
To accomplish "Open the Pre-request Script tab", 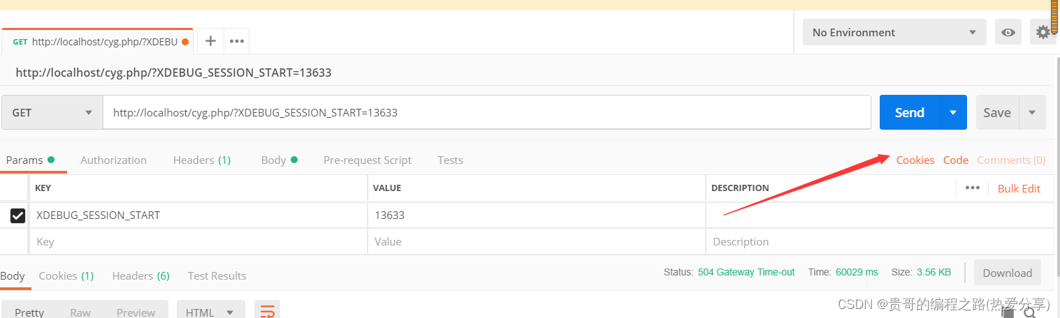I will point(367,160).
